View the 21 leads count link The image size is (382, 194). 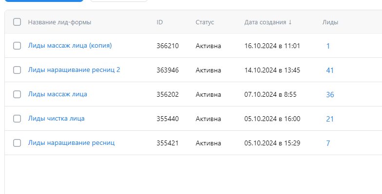pyautogui.click(x=330, y=119)
